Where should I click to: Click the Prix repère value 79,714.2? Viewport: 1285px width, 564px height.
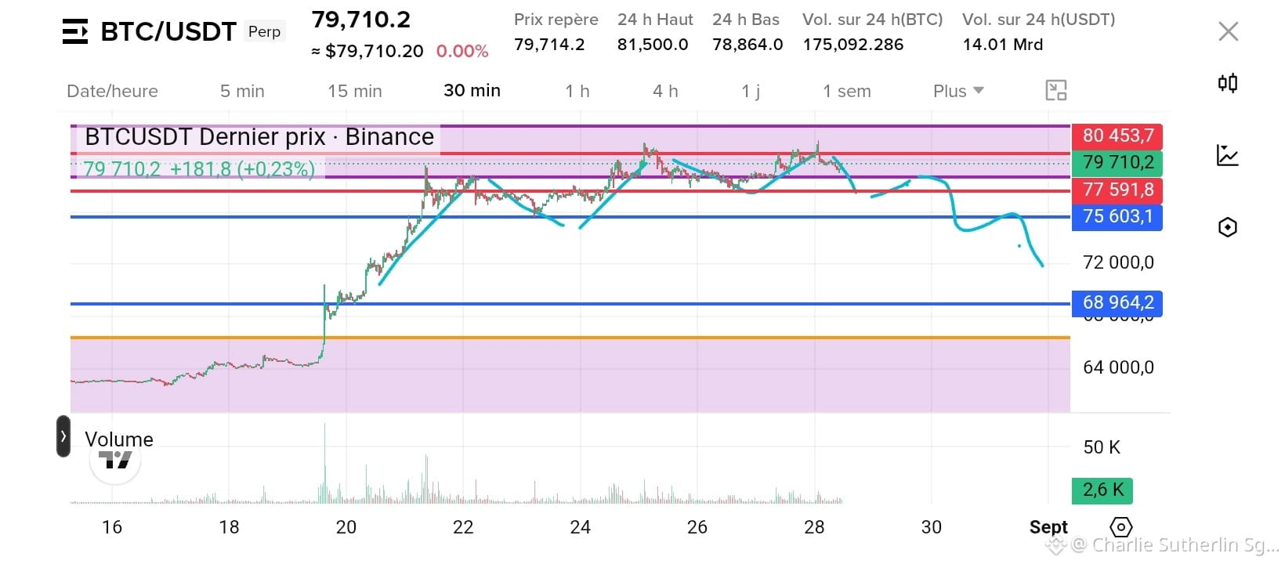549,45
